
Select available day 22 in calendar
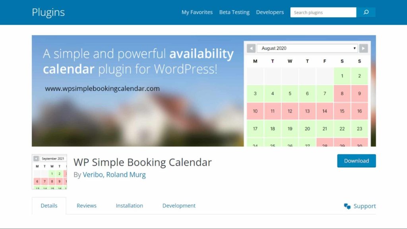[x=342, y=129]
